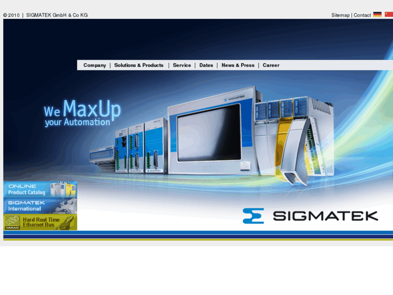The height and width of the screenshot is (295, 393).
Task: Click the We MaxUp your Automation slogan
Action: click(82, 113)
